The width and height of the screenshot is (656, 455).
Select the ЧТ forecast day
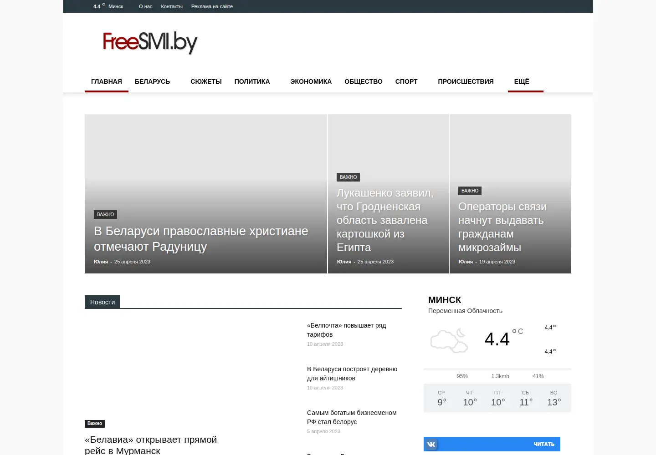[470, 398]
